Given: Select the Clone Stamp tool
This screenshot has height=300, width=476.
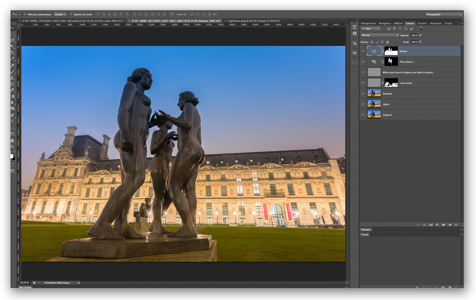Looking at the screenshot, I should 13,78.
